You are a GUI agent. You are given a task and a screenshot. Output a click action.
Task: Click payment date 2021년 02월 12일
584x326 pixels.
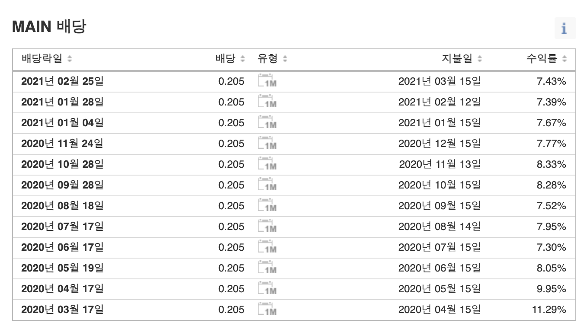440,102
